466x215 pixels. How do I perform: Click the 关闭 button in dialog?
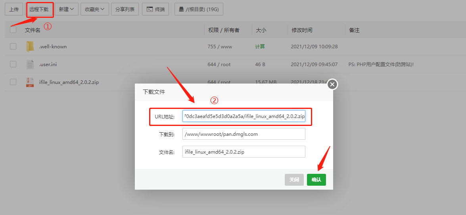[x=294, y=180]
